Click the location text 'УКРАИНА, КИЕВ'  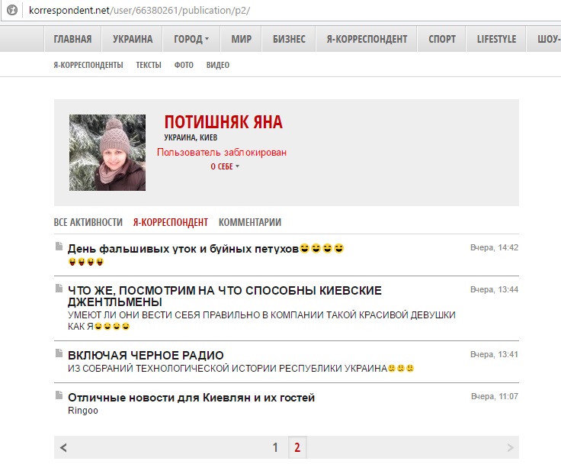191,137
